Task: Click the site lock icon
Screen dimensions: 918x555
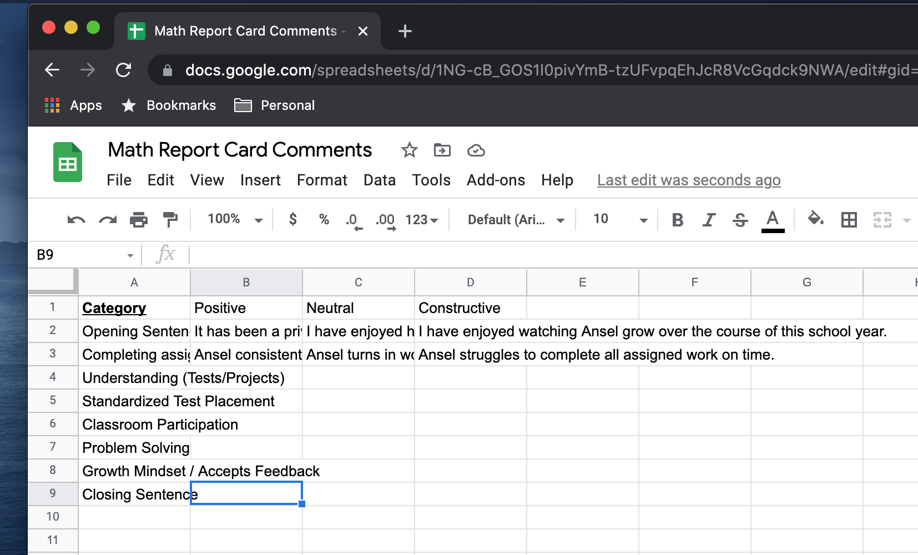Action: [167, 70]
